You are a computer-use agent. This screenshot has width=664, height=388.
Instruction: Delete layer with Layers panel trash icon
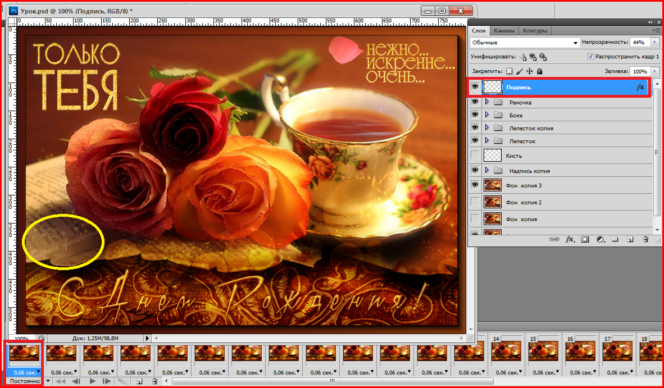(645, 240)
